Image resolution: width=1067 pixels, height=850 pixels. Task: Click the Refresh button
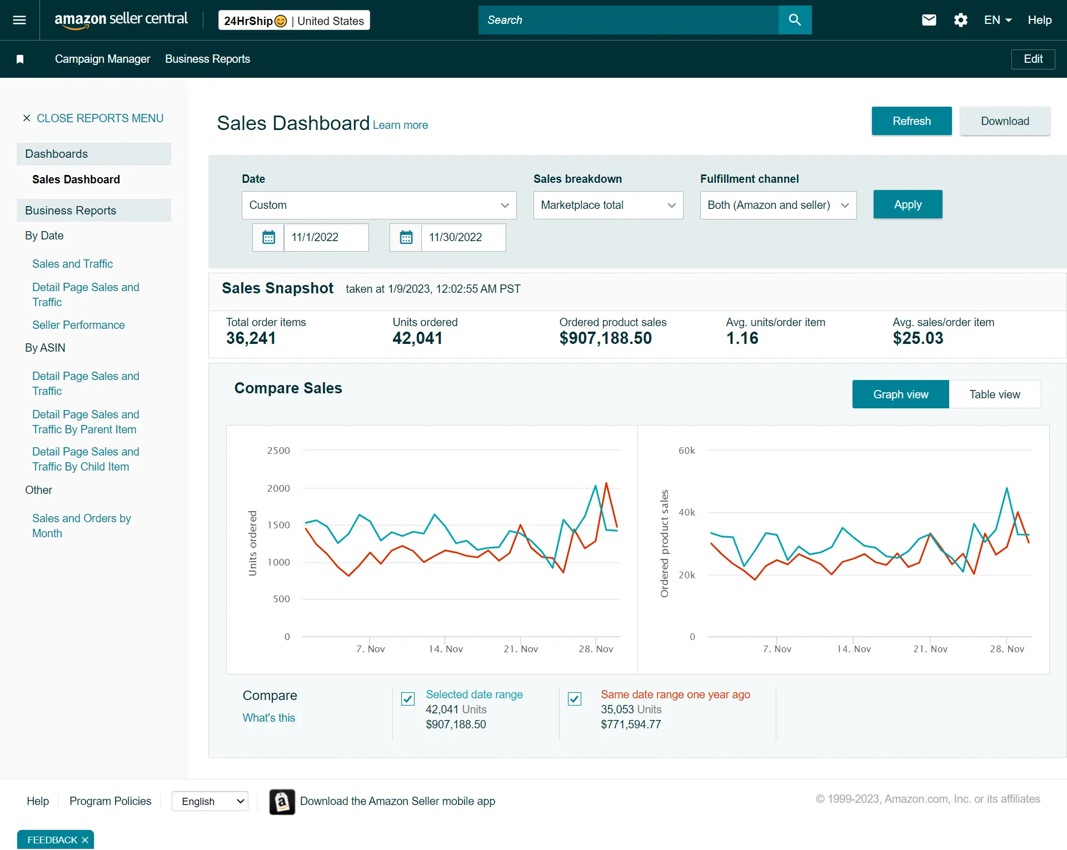tap(911, 121)
